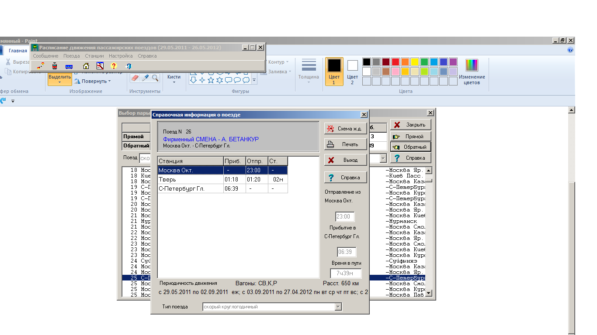Click the route line icon in timetable toolbar

40,66
